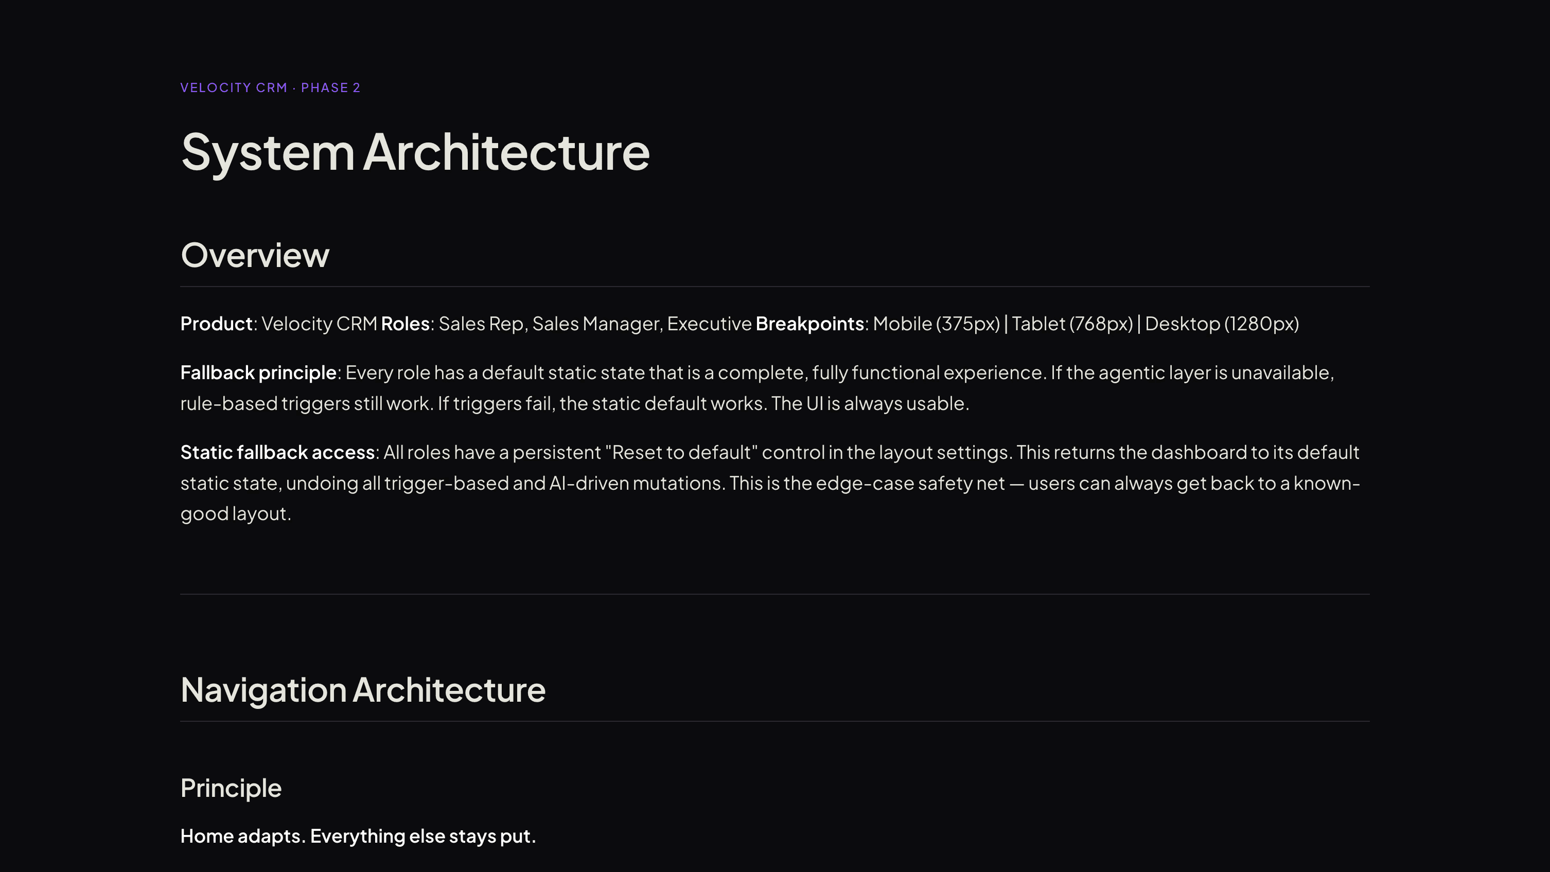Click the Static fallback access bold text
This screenshot has width=1550, height=872.
tap(277, 452)
